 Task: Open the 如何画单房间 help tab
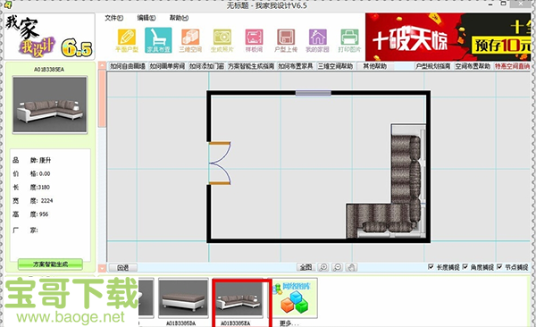click(168, 66)
